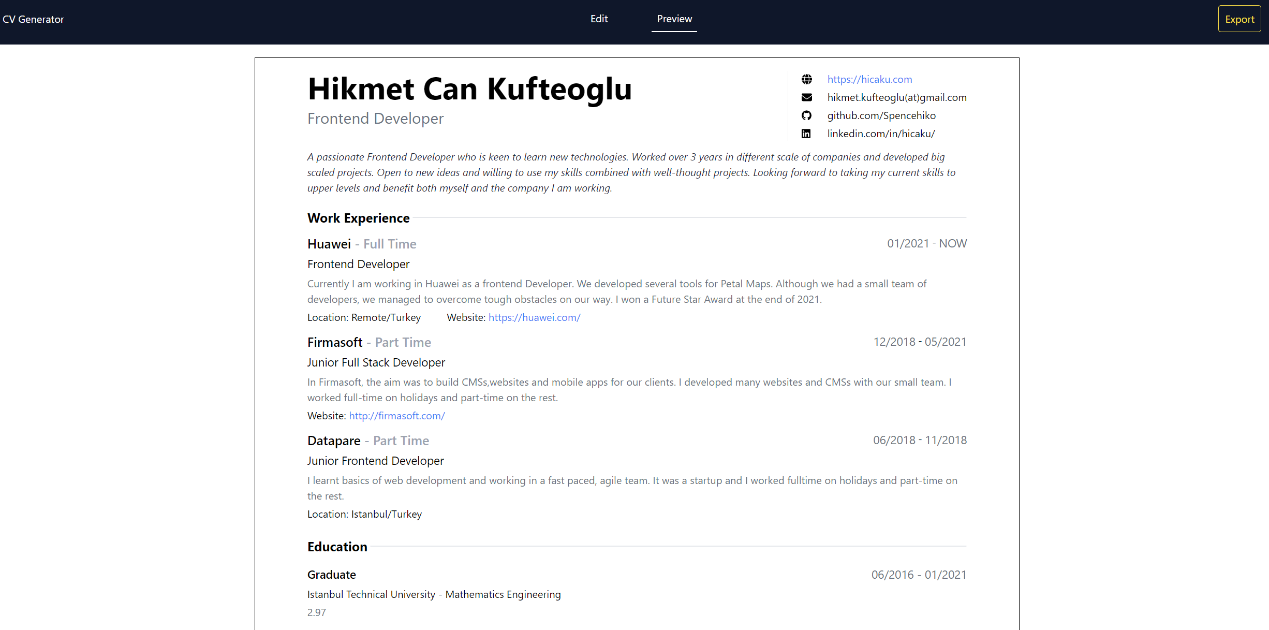The height and width of the screenshot is (630, 1269).
Task: Click the linkedin.com/in/hicaku/ text
Action: tap(881, 134)
